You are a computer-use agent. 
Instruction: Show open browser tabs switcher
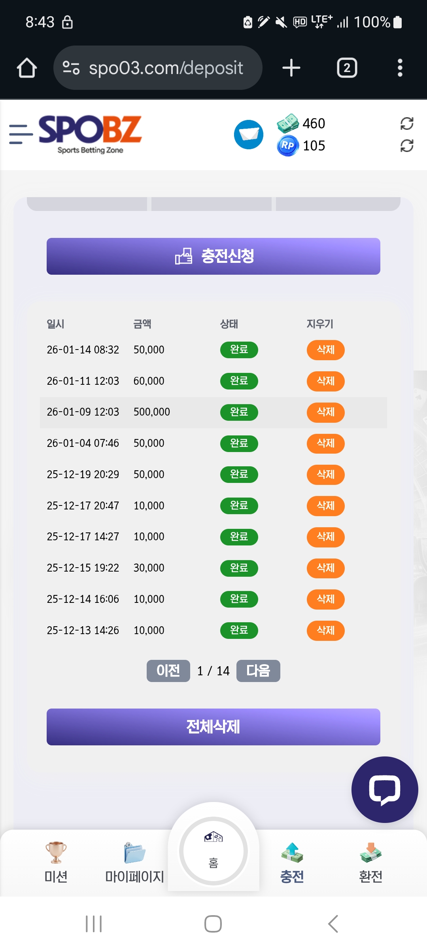[347, 68]
